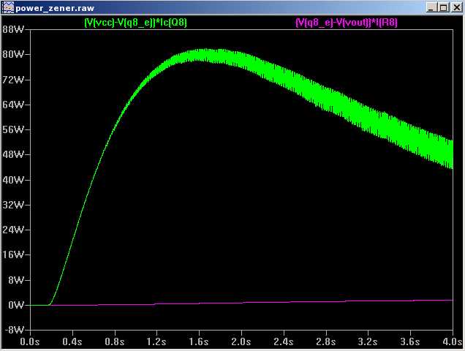Click the 3.6s time axis label
465x351 pixels.
[410, 341]
